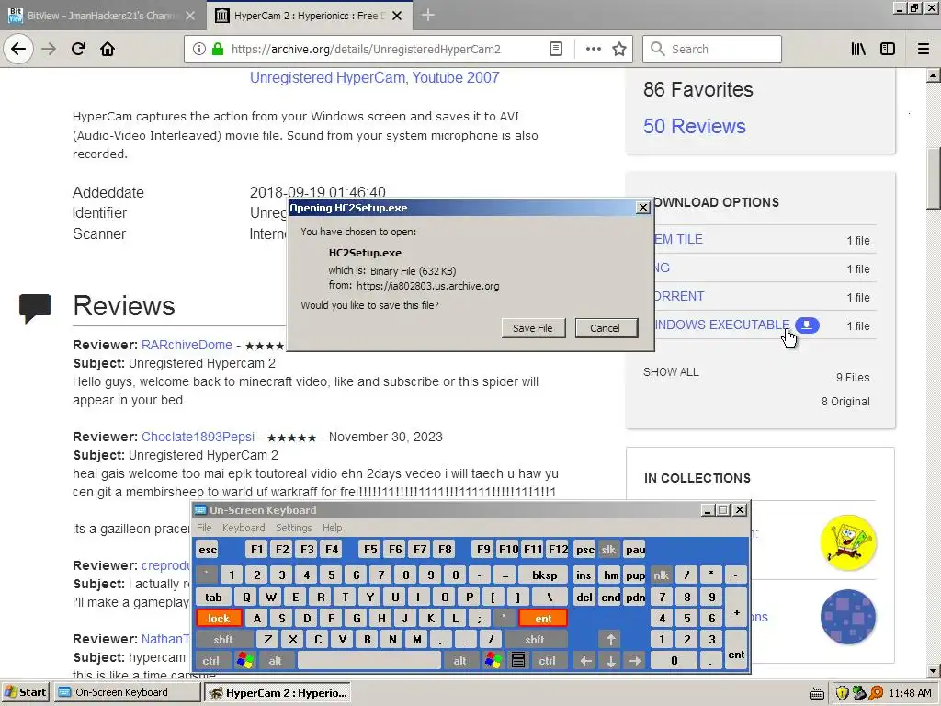Show sidebars icon in browser toolbar
The width and height of the screenshot is (941, 706).
pyautogui.click(x=888, y=49)
